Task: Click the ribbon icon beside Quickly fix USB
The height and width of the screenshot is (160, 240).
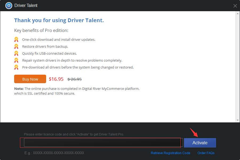Action: tap(16, 53)
